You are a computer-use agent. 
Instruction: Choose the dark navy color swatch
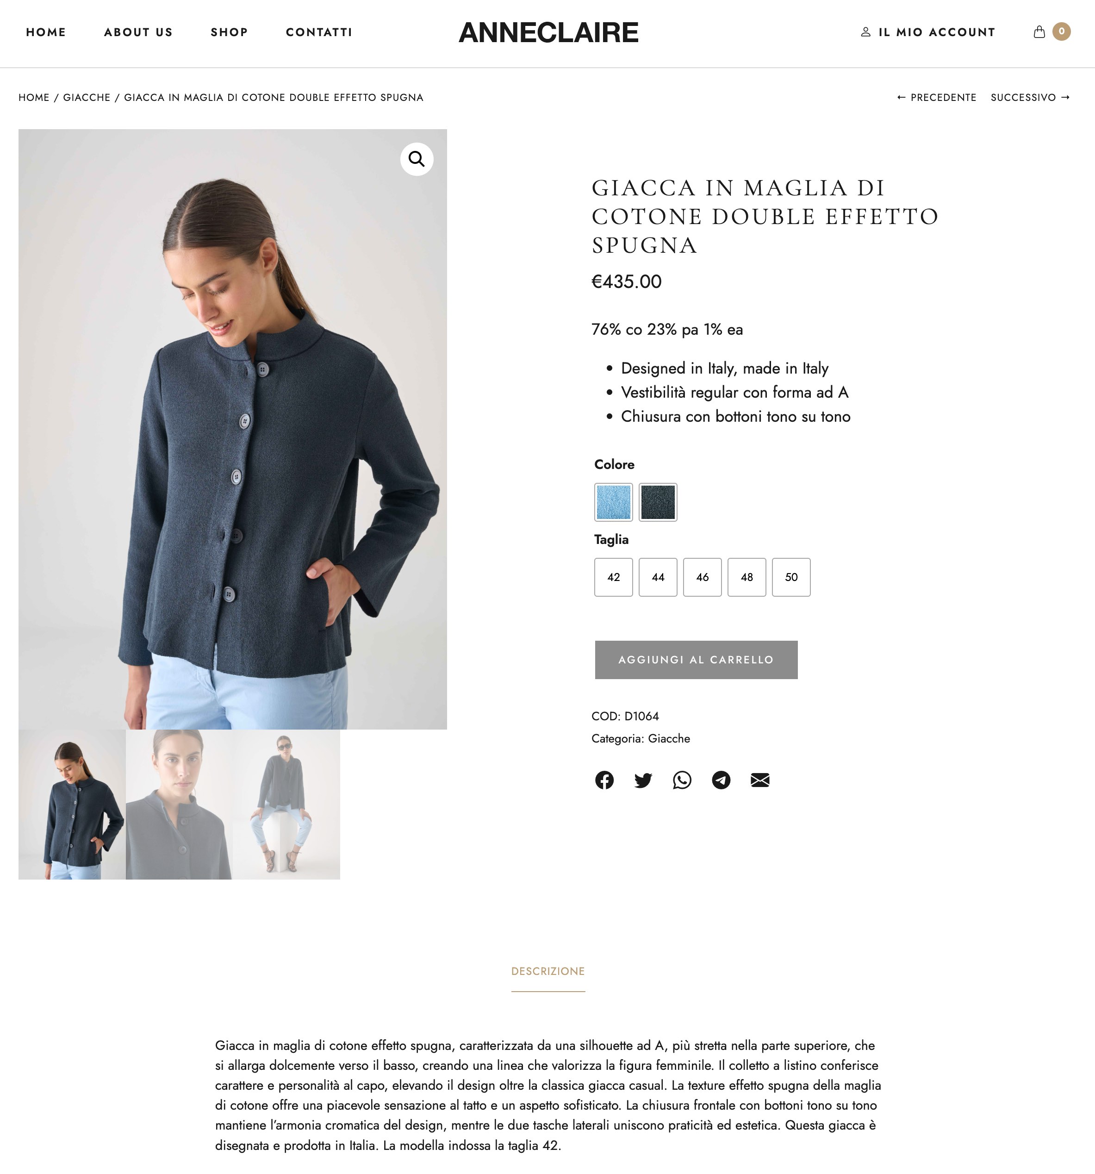click(658, 502)
